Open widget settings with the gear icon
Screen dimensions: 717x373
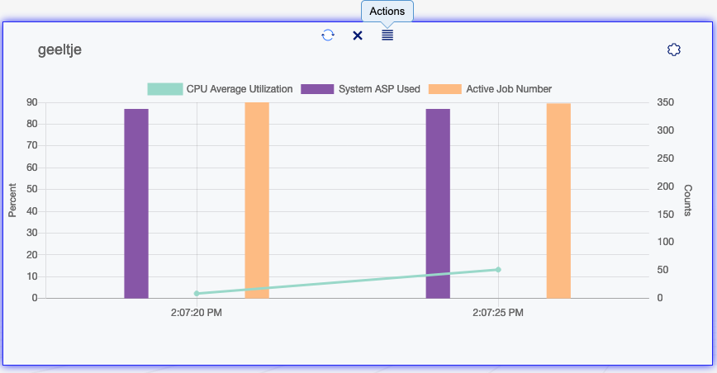pos(673,50)
